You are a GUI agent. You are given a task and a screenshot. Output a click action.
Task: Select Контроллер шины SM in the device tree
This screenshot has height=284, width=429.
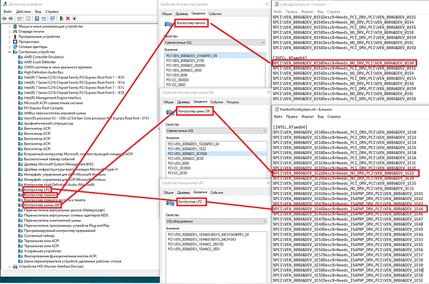[42, 205]
